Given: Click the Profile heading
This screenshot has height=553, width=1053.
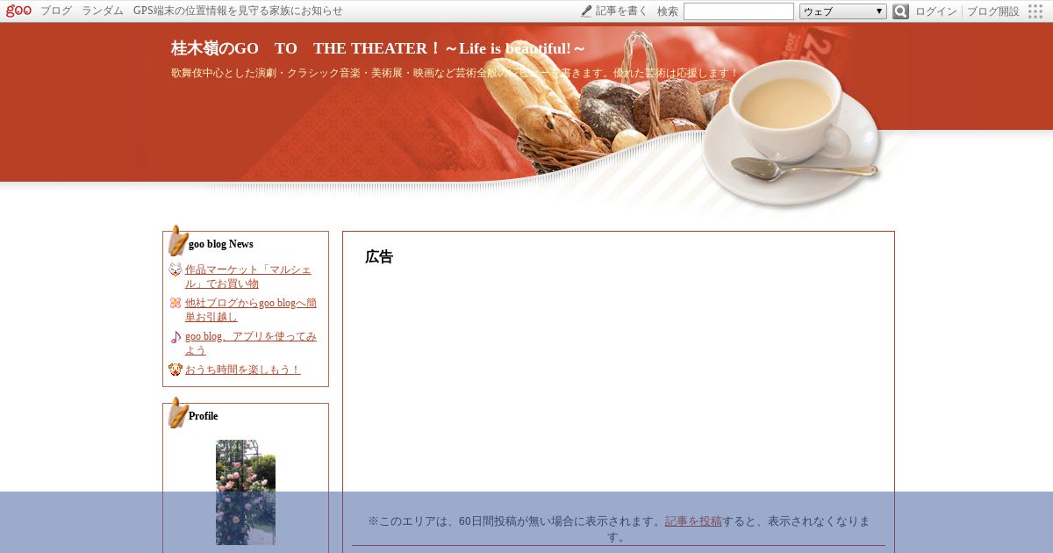Looking at the screenshot, I should tap(204, 416).
